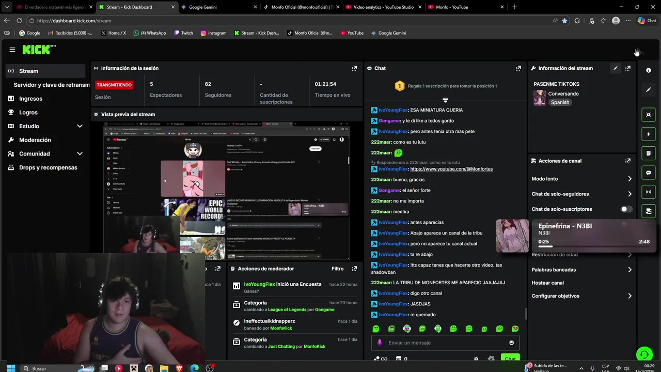Click the volume icon in system tray

point(626,368)
